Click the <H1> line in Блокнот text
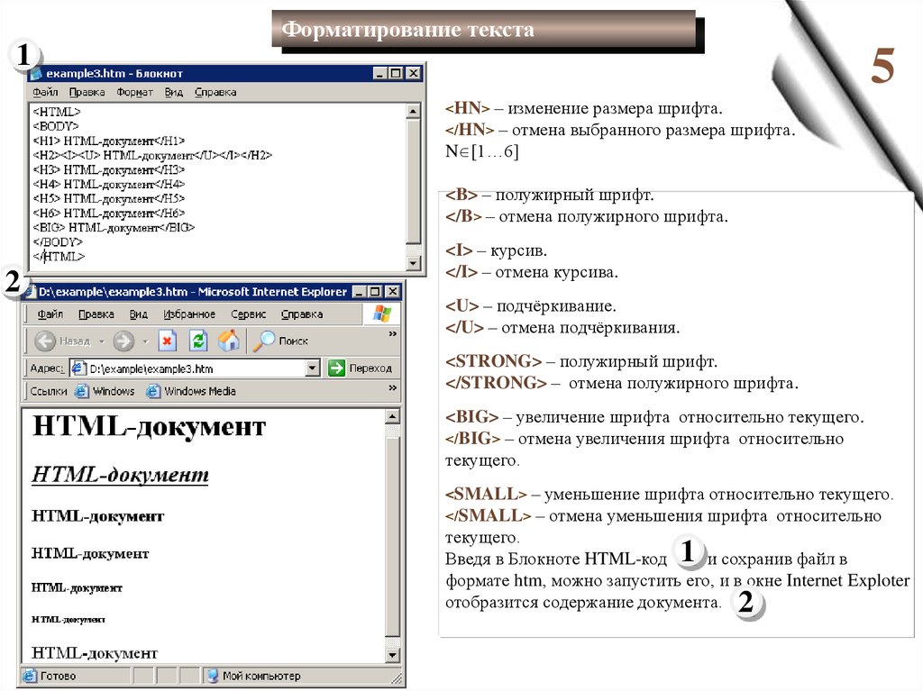923x691 pixels. click(x=109, y=141)
